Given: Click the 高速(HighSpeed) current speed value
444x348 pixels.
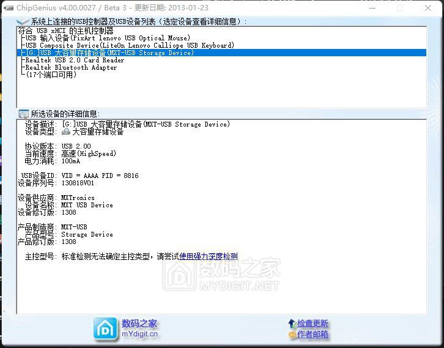Looking at the screenshot, I should point(89,154).
